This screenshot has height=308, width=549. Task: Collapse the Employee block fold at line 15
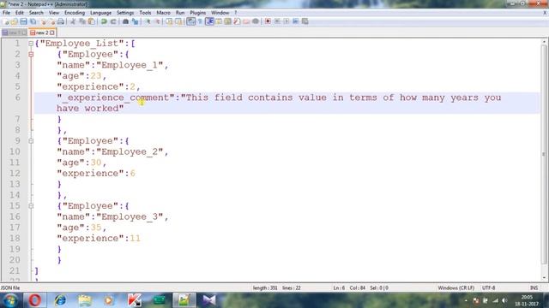pos(31,206)
